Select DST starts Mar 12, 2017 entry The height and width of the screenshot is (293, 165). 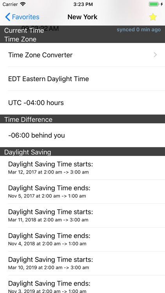point(82,168)
